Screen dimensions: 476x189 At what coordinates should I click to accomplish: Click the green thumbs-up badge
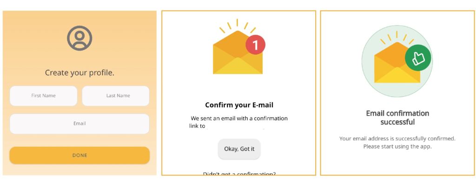pyautogui.click(x=418, y=58)
